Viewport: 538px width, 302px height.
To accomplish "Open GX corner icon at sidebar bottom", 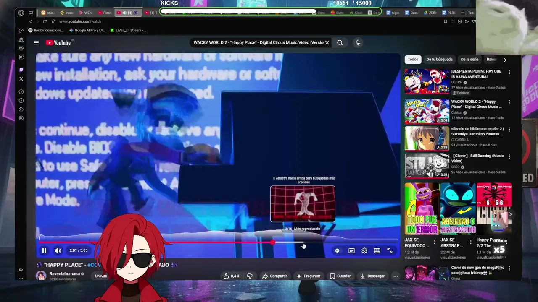I will pyautogui.click(x=21, y=270).
